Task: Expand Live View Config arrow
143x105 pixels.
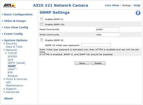Action: tap(3, 27)
